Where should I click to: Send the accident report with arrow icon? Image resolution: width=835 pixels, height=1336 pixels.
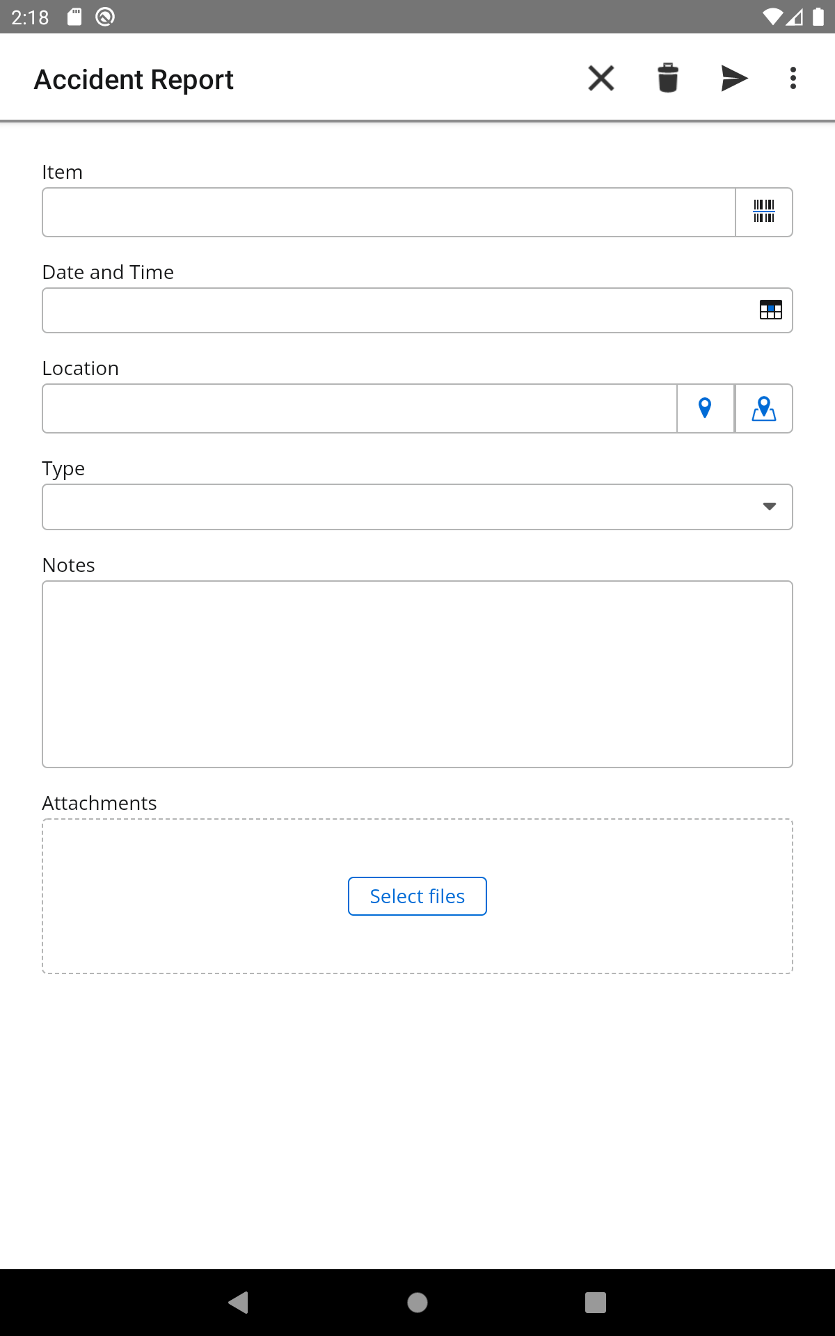pyautogui.click(x=734, y=78)
